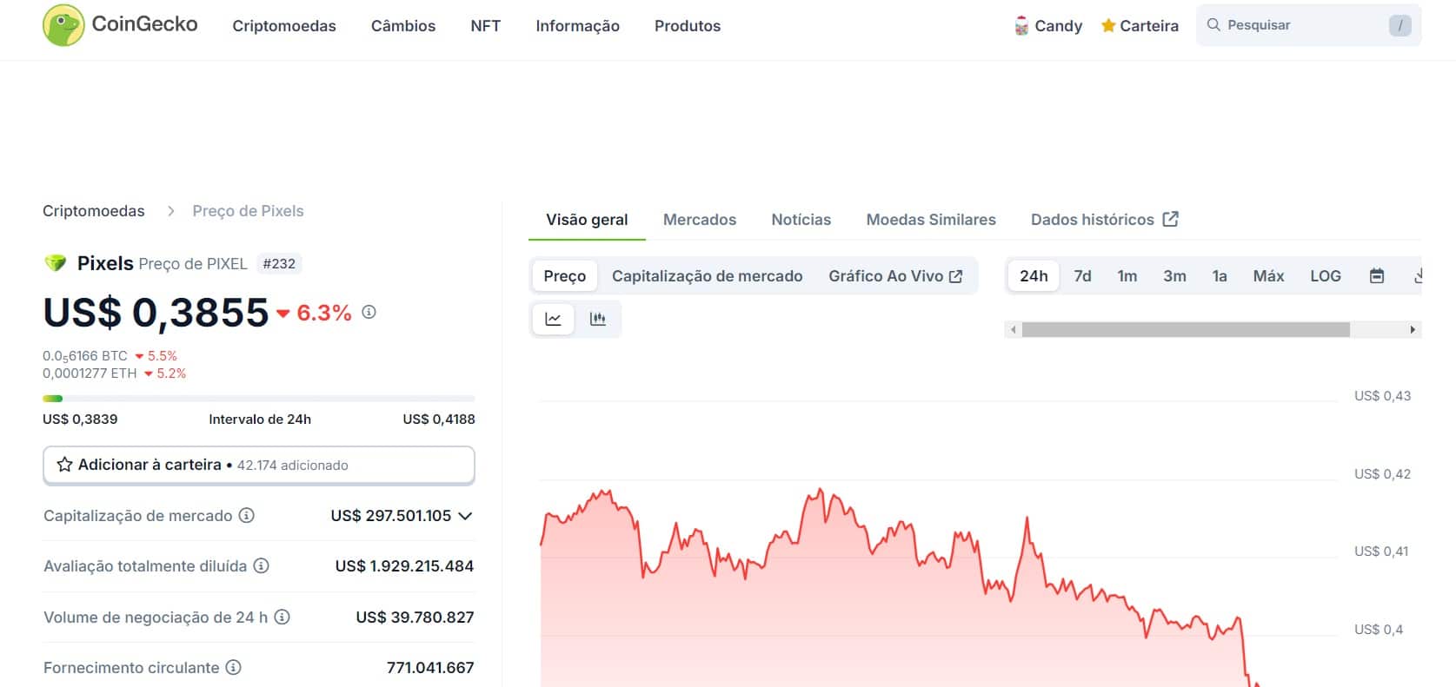Image resolution: width=1456 pixels, height=687 pixels.
Task: Click the chart scrollbar left arrow
Action: (1013, 330)
